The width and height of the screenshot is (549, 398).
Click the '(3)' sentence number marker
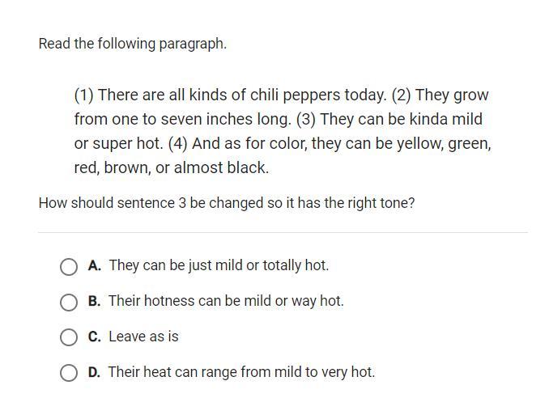pyautogui.click(x=305, y=119)
